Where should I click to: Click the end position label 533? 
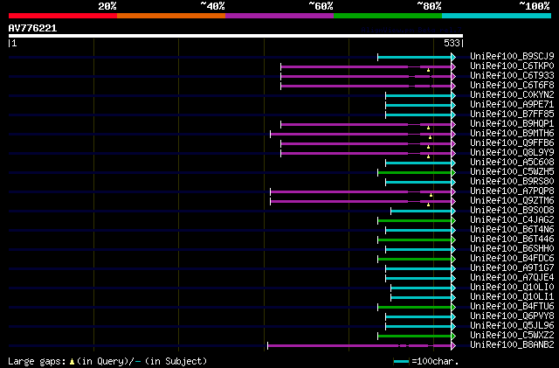452,43
